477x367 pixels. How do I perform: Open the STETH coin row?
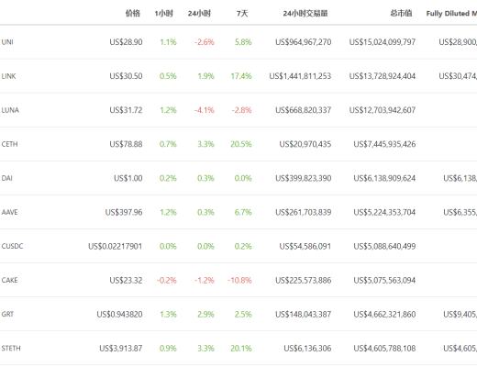[x=238, y=348]
